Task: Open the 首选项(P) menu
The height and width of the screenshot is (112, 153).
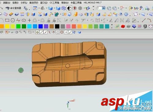Action: coord(34,3)
